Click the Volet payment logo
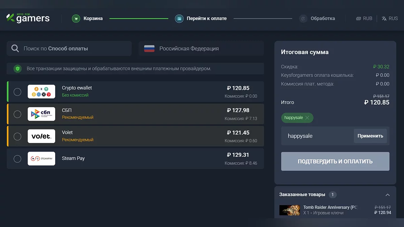Viewport: 404px width, 227px height. [x=41, y=136]
